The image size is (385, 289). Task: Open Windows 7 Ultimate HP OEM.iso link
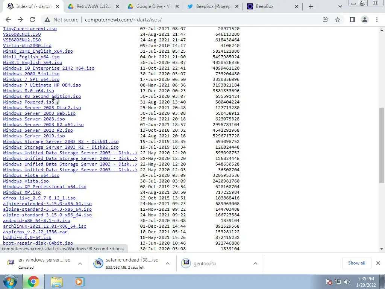point(42,85)
